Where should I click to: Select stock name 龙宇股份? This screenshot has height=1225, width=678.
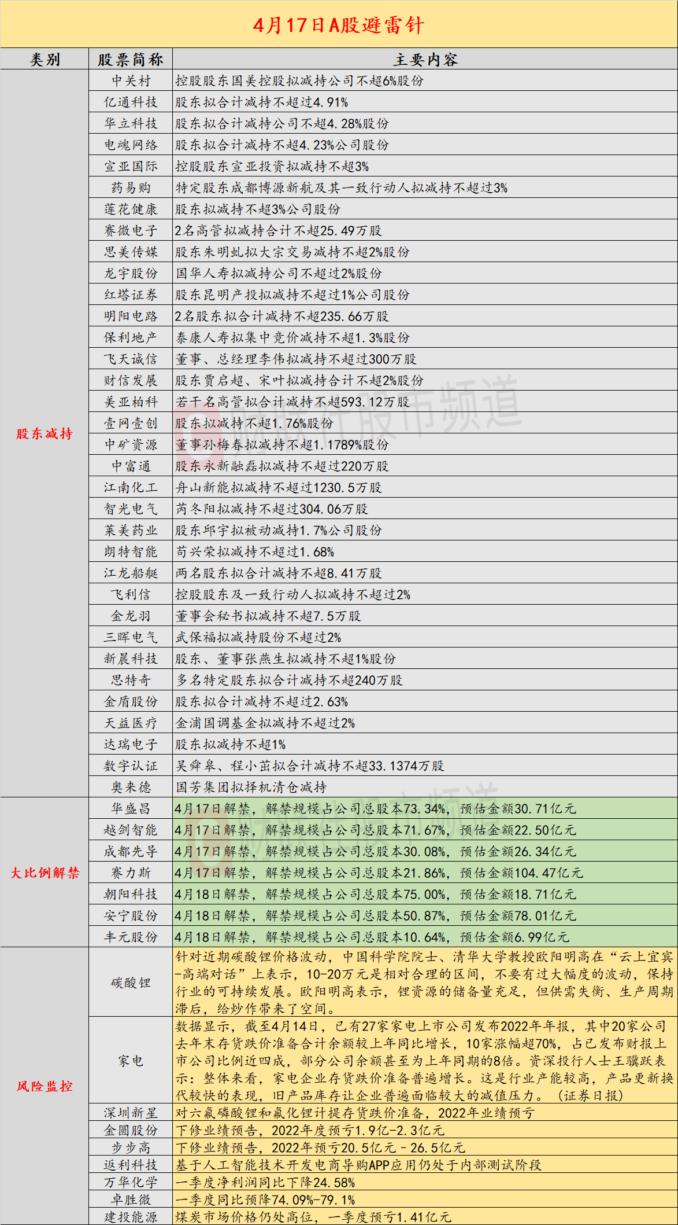pos(131,274)
